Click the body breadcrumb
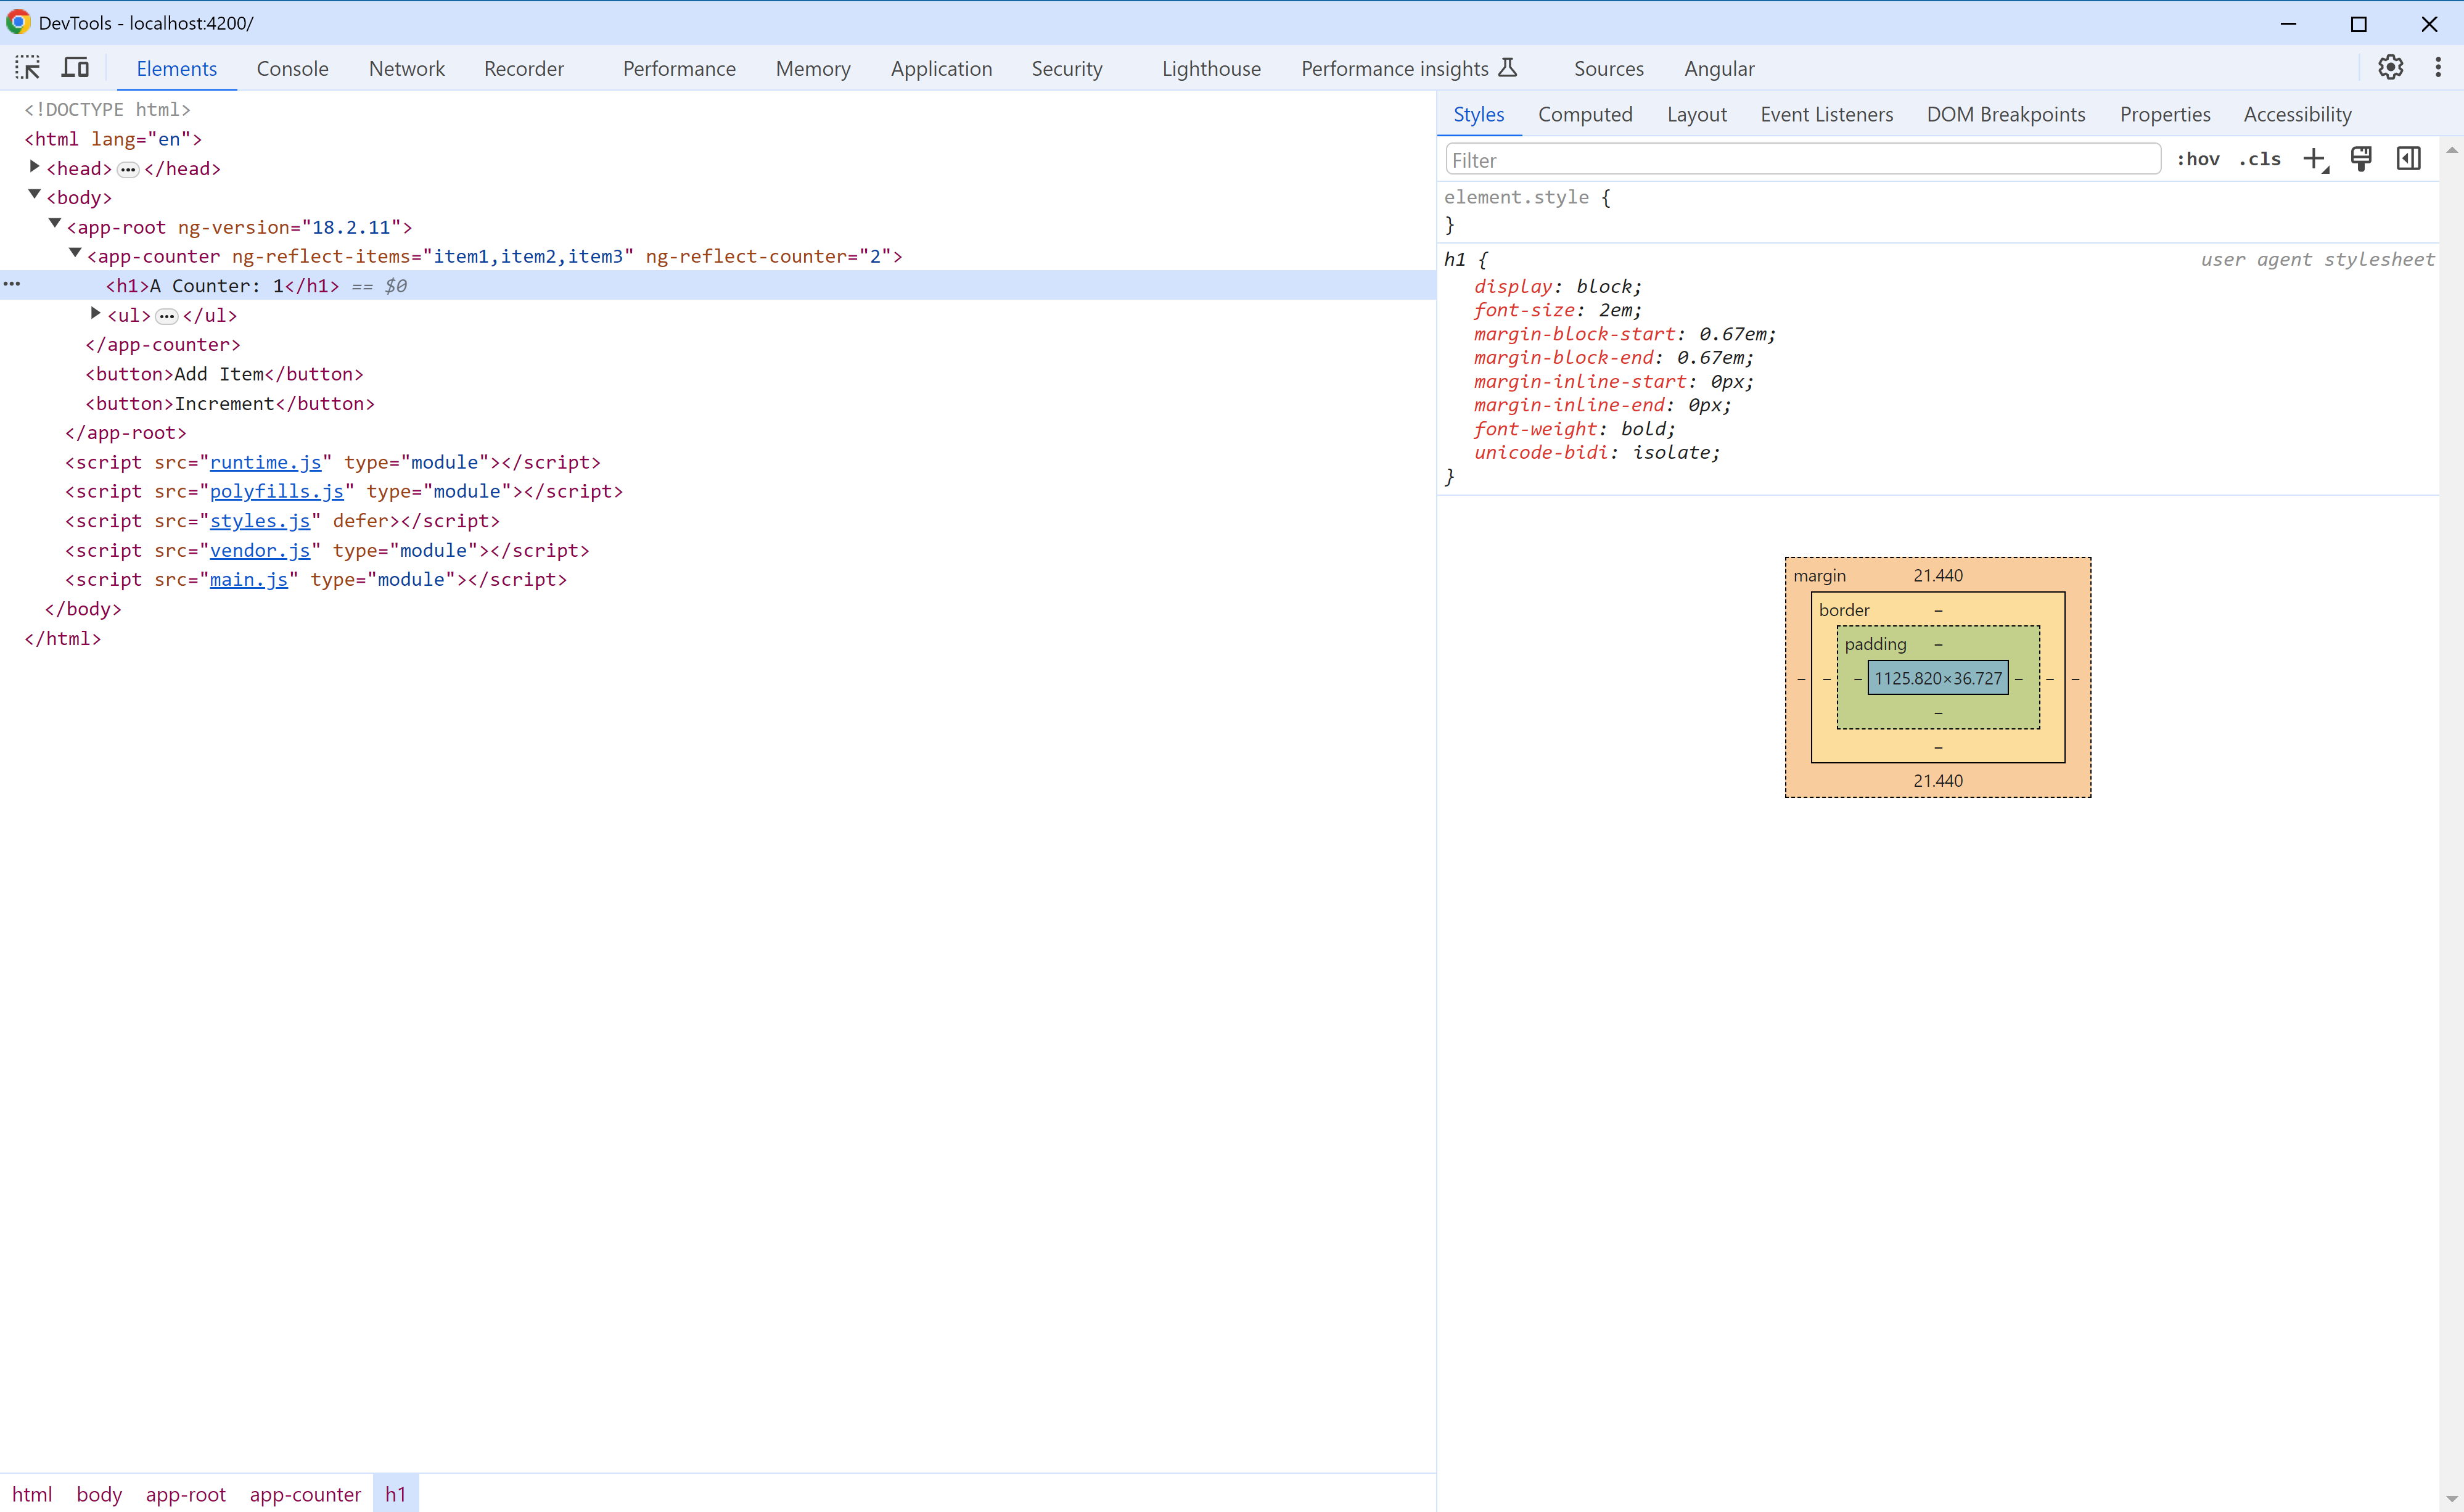The height and width of the screenshot is (1512, 2464). 99,1494
